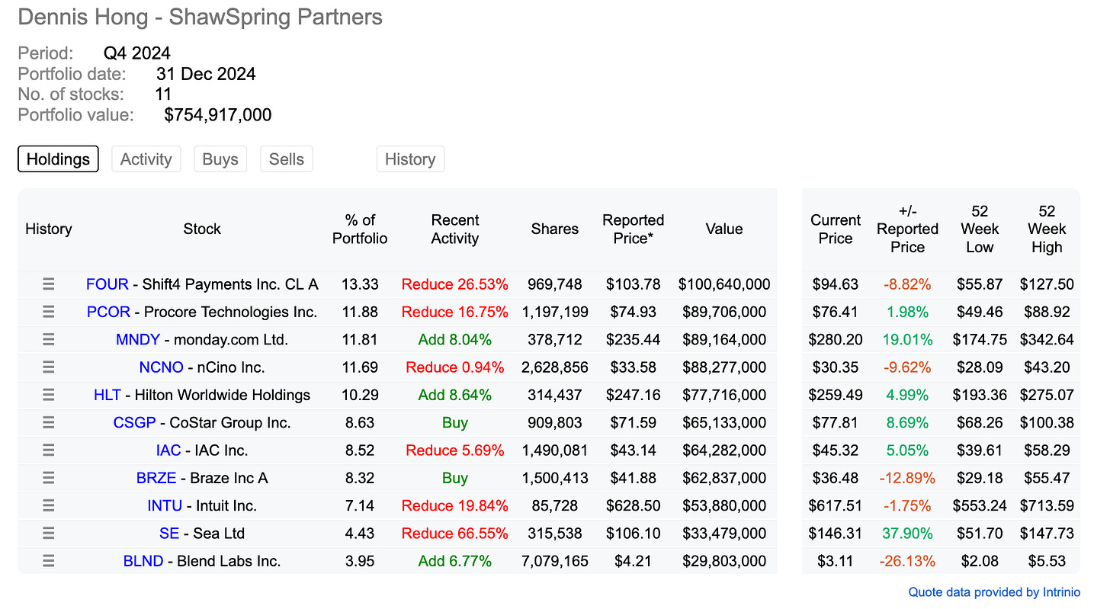Click the Recent Activity column header
Viewport: 1110px width, 609px height.
pos(455,229)
